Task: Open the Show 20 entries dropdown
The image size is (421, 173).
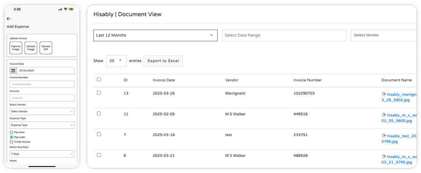Action: pyautogui.click(x=116, y=61)
